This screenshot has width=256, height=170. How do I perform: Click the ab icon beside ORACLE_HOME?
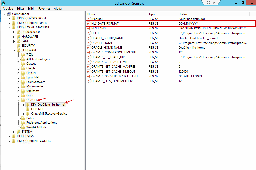(x=89, y=43)
